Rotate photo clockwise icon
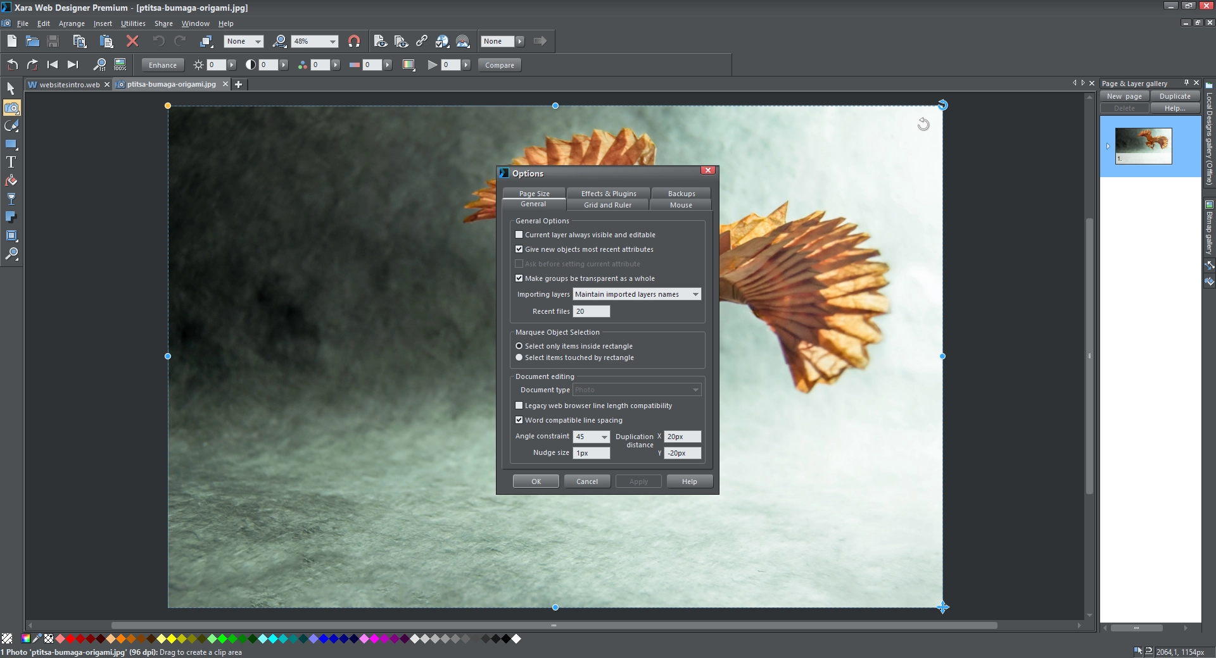The width and height of the screenshot is (1216, 658). (x=32, y=65)
